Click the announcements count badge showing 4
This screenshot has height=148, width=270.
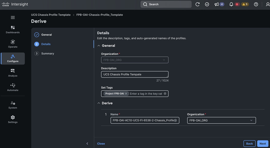[x=222, y=4]
